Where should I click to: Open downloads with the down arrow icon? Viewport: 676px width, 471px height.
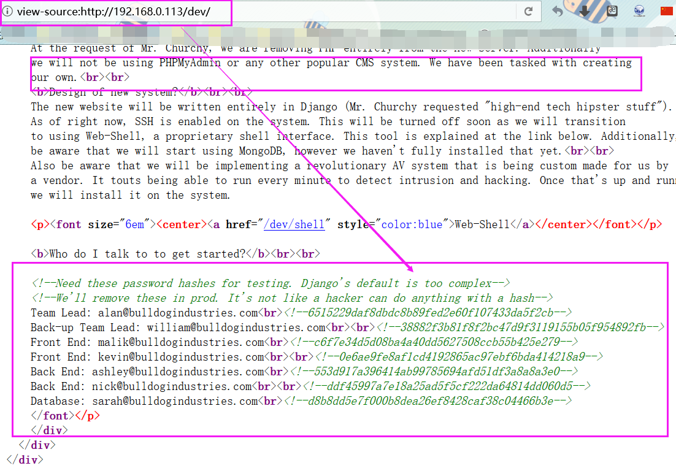tap(585, 11)
